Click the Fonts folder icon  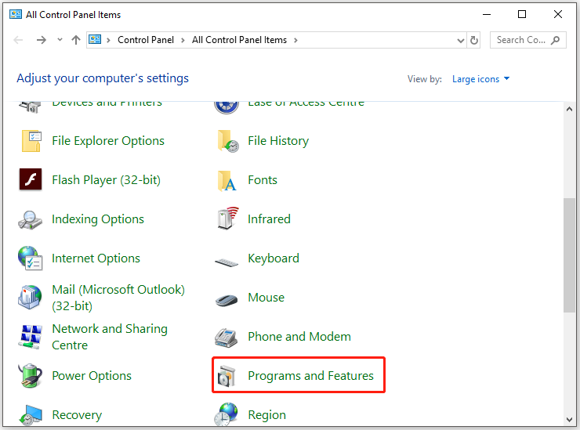click(x=227, y=181)
